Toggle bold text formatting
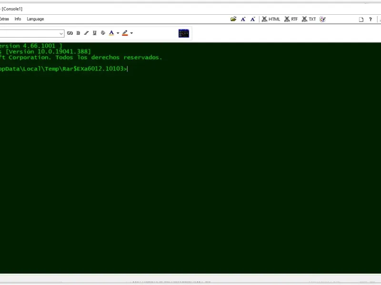Screen dimensions: 381x285 coord(78,33)
